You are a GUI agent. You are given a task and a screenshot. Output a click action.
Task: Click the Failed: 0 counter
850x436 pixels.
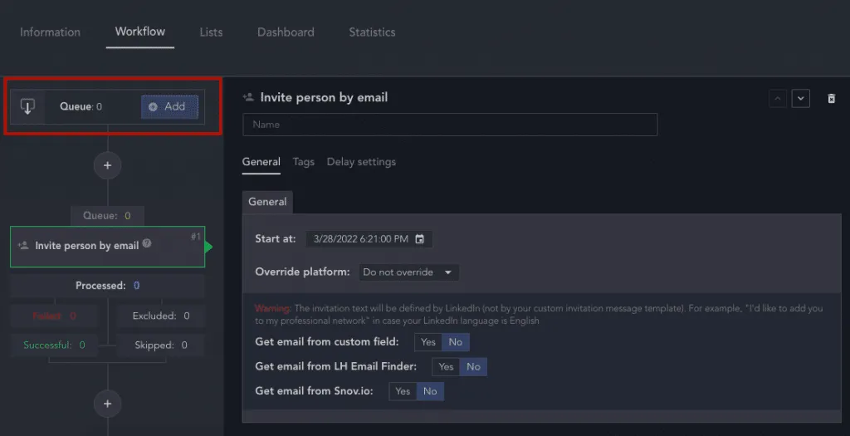[x=54, y=316]
